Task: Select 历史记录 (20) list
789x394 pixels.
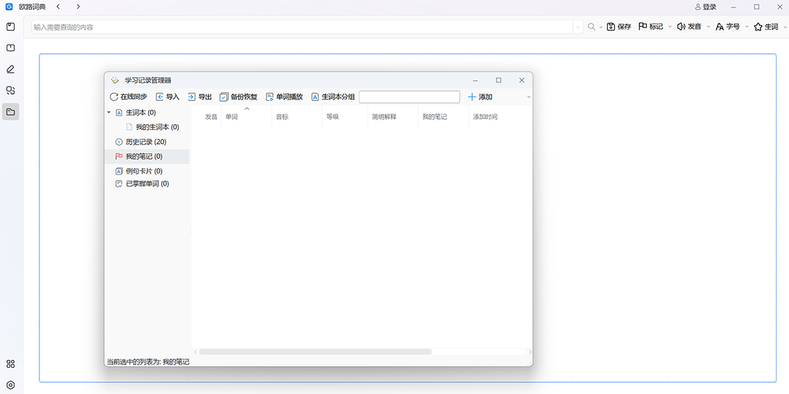Action: (145, 142)
